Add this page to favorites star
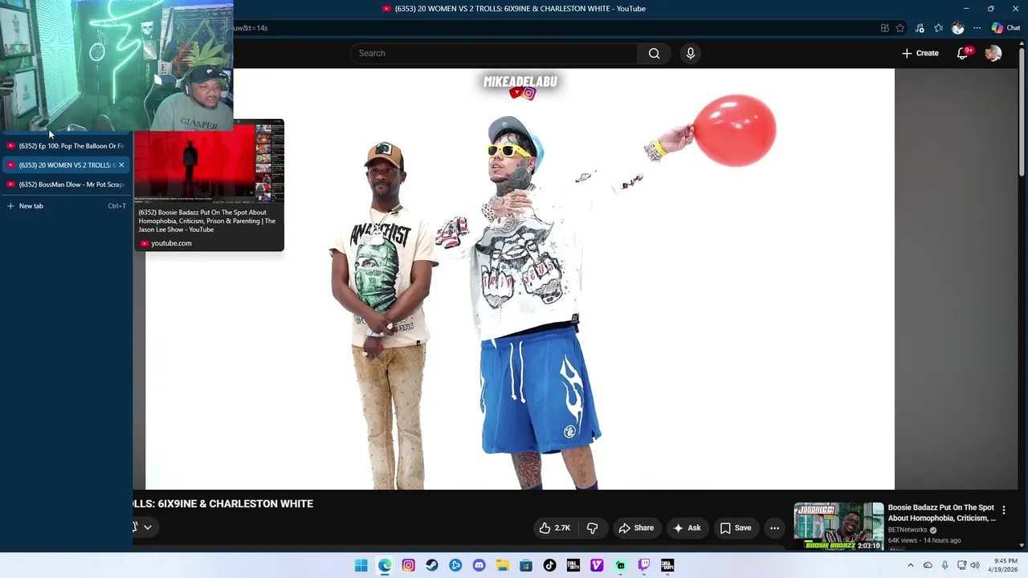 click(x=899, y=28)
